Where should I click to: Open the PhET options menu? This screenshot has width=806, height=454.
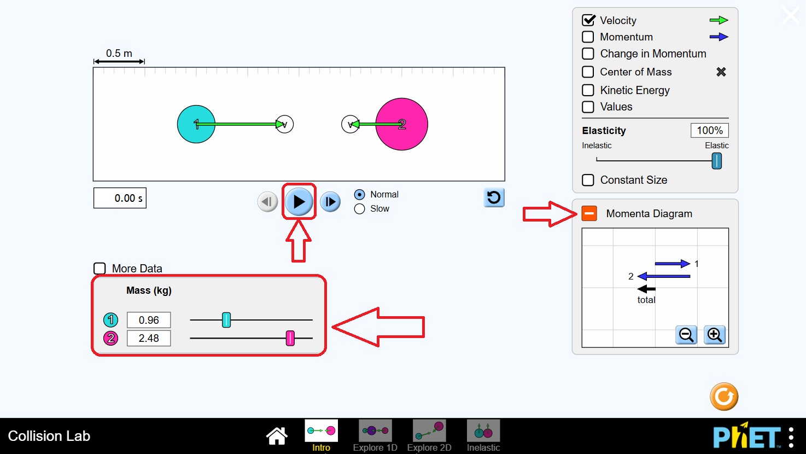click(791, 437)
